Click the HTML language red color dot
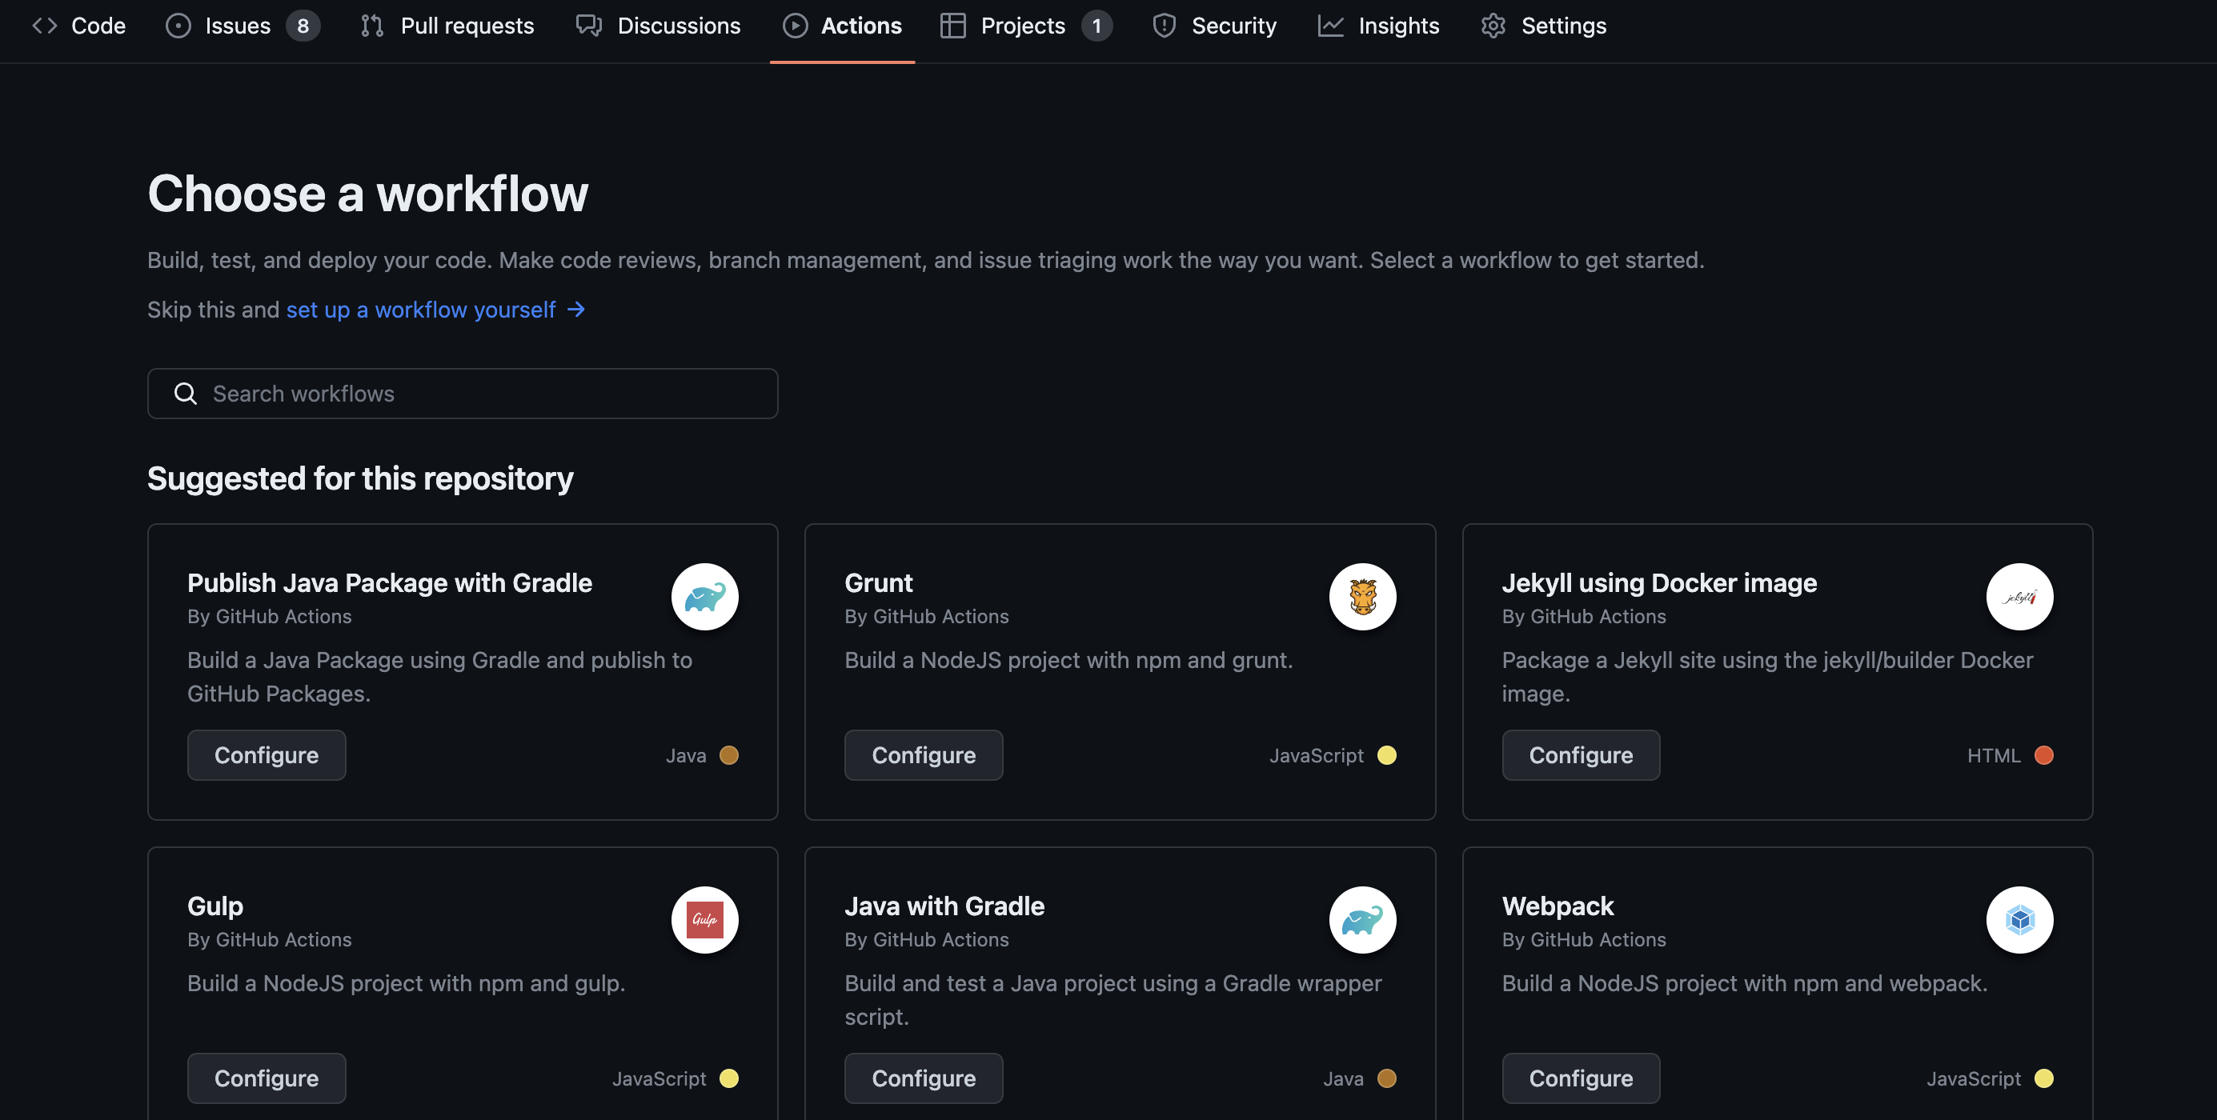This screenshot has height=1120, width=2217. pos(2043,754)
